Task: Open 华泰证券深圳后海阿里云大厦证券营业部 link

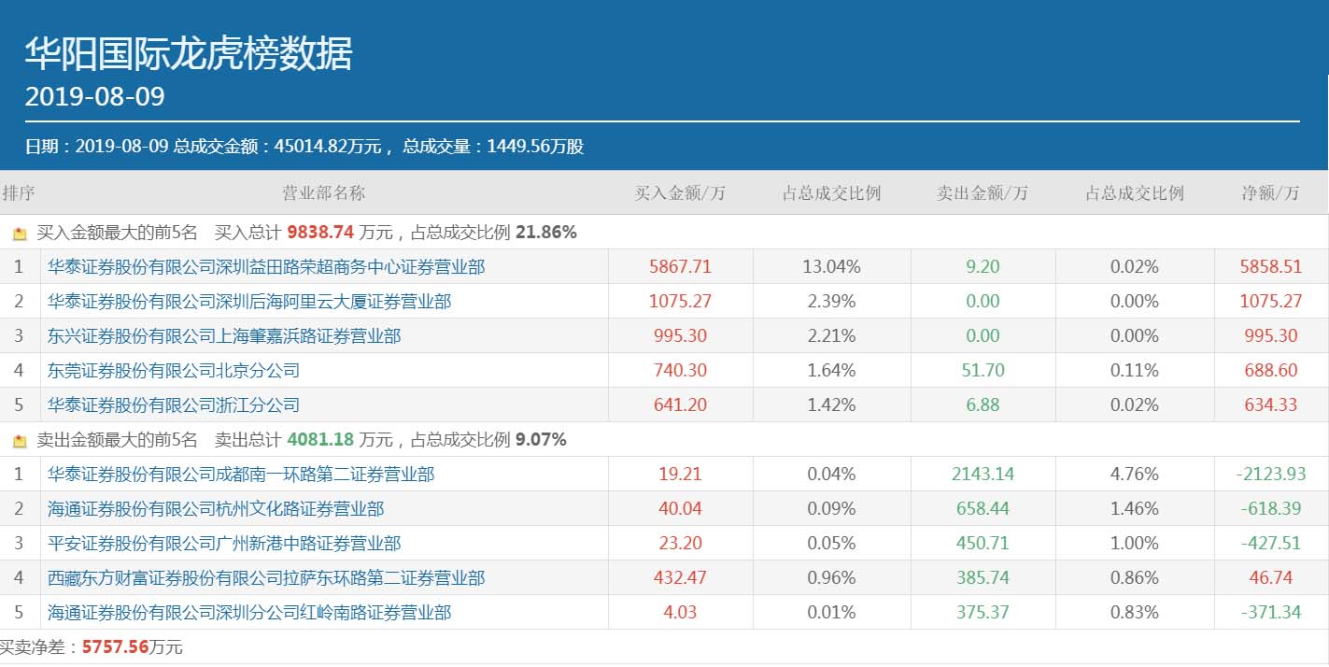Action: (x=249, y=302)
